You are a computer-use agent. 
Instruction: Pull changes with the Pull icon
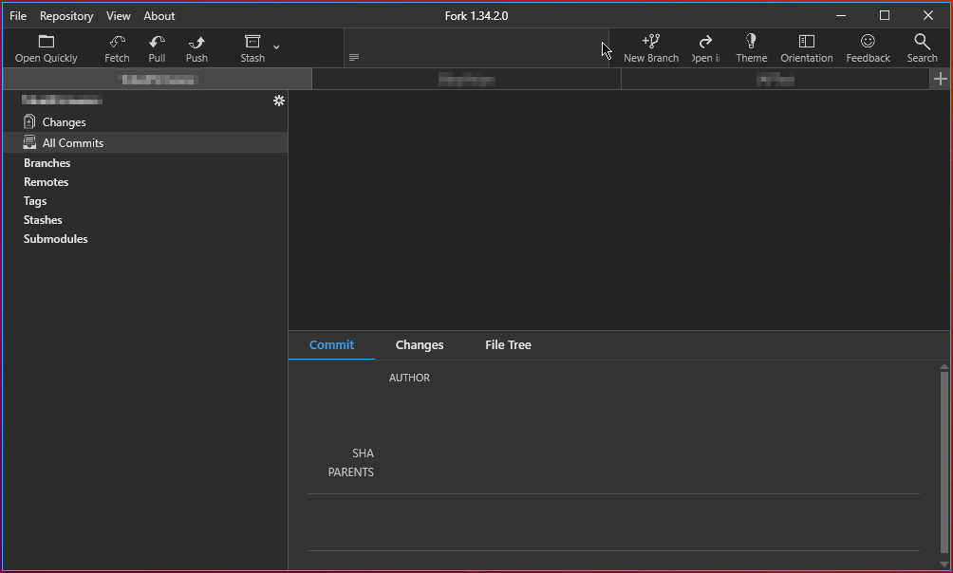[x=157, y=42]
